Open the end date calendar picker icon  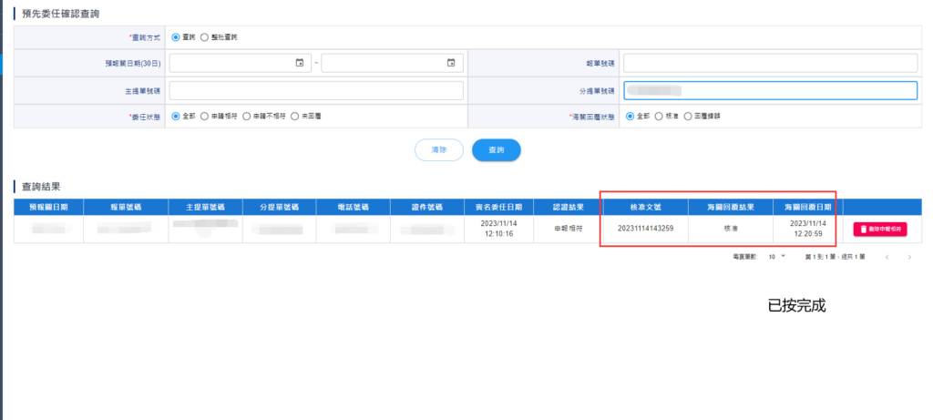coord(451,63)
